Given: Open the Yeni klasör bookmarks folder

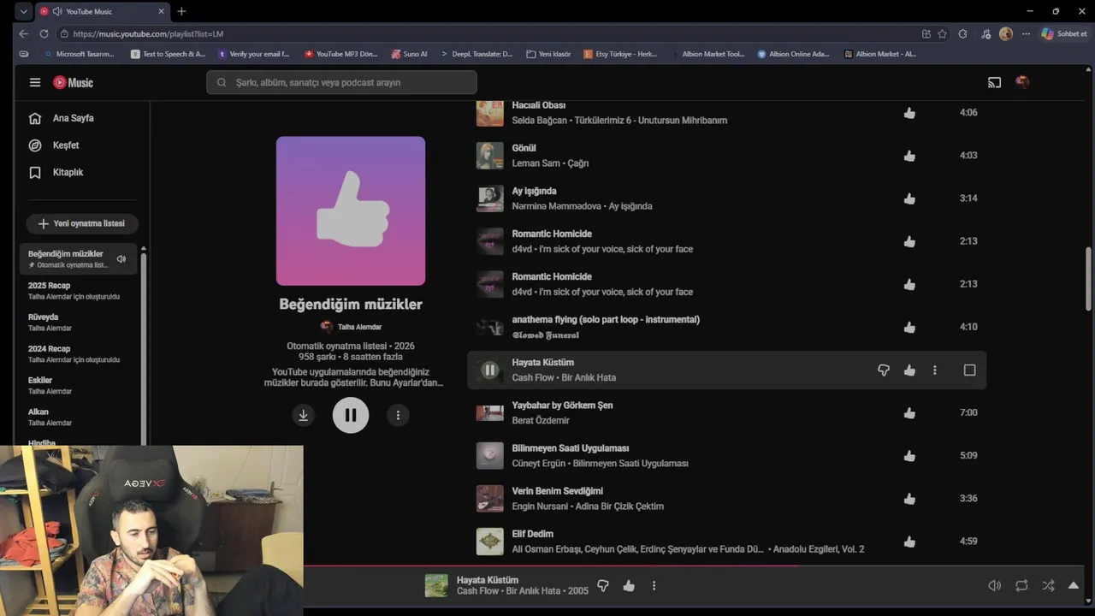Looking at the screenshot, I should point(548,54).
